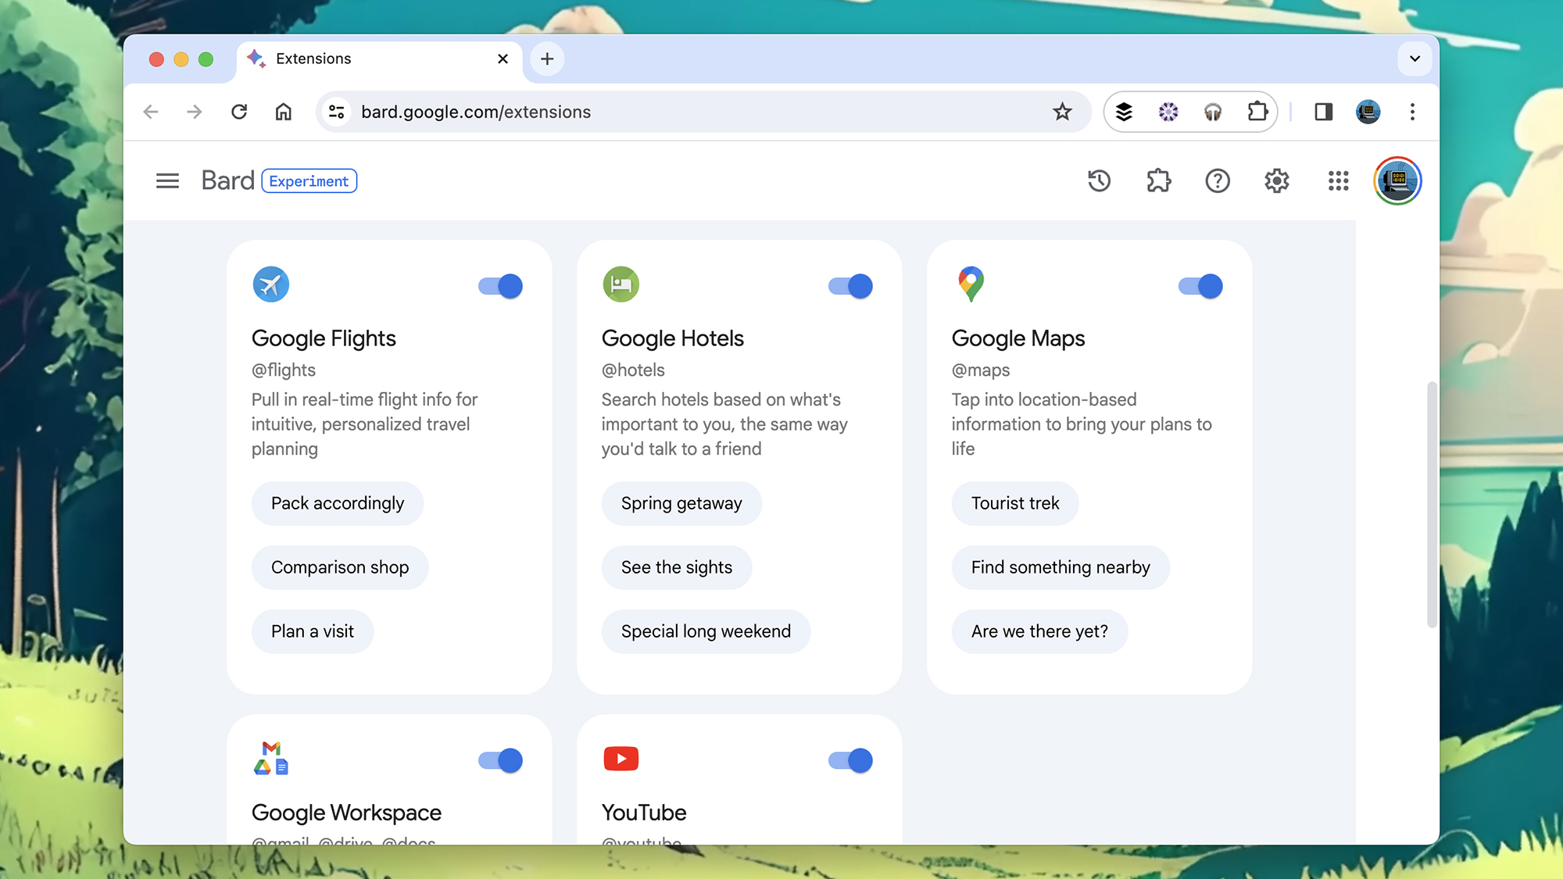This screenshot has height=879, width=1563.
Task: Bookmark this page with star icon
Action: coord(1061,112)
